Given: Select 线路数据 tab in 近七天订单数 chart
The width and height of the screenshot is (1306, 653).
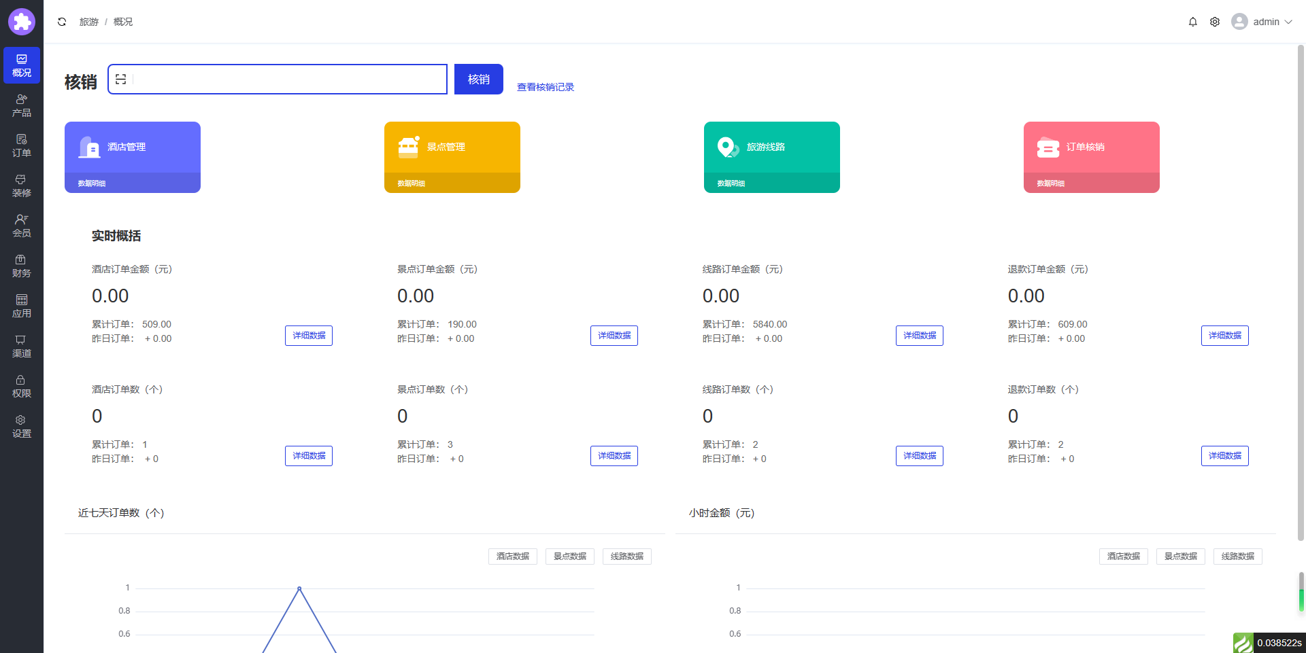Looking at the screenshot, I should pyautogui.click(x=627, y=557).
